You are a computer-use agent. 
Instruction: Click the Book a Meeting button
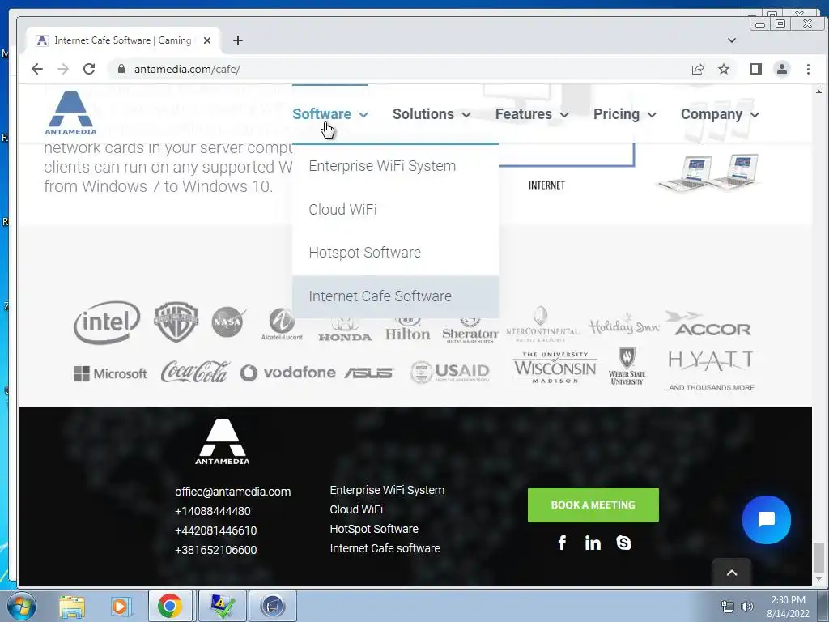pos(593,505)
